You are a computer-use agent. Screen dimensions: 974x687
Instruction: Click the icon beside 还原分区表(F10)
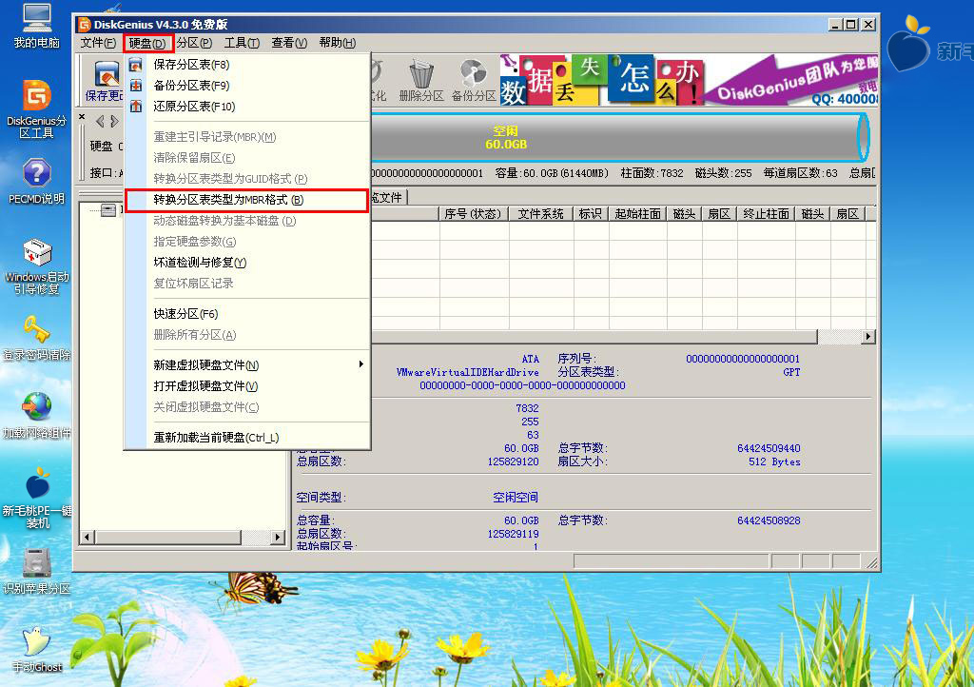coord(135,107)
